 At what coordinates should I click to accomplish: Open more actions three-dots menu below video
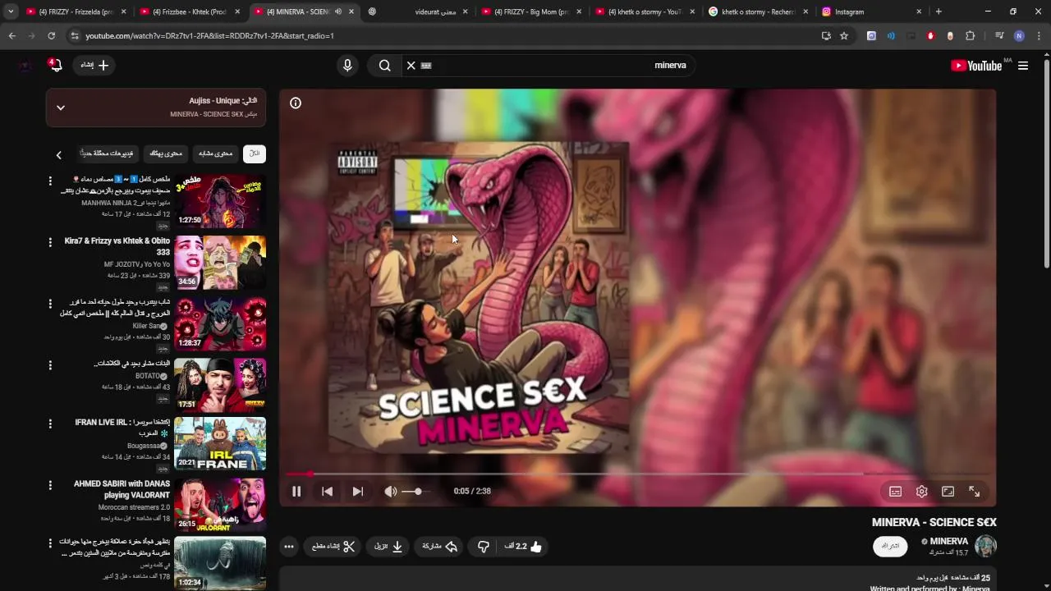pos(289,547)
